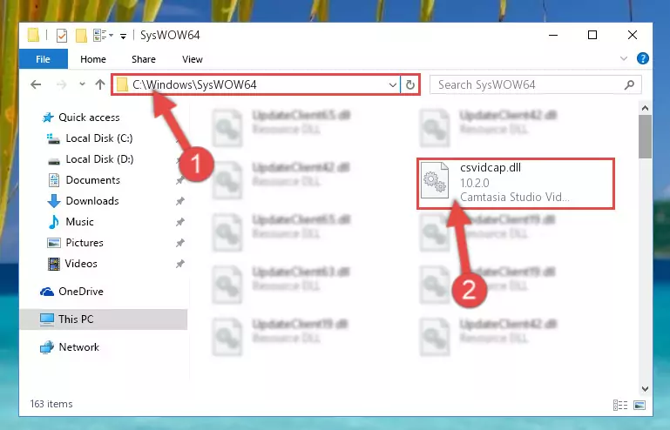
Task: Click the 1.0.2.0 version text
Action: (474, 183)
